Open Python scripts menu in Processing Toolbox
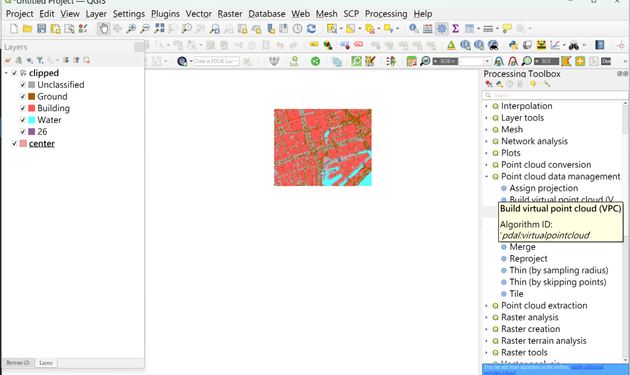 (x=500, y=84)
